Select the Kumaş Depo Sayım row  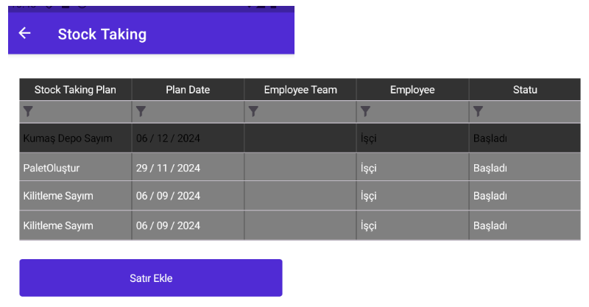(x=300, y=138)
